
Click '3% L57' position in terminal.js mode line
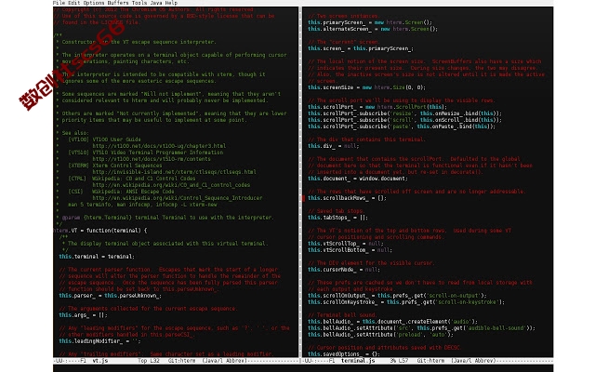coord(399,361)
